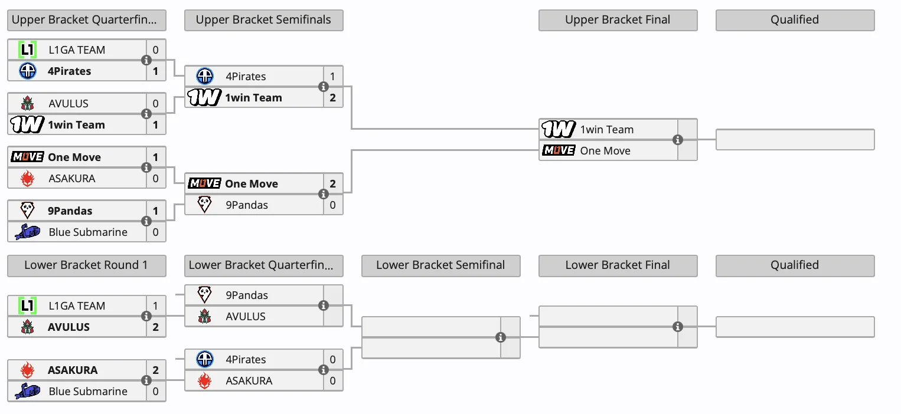Click 9Pandas team name in Upper Bracket Semifinals

tap(247, 205)
